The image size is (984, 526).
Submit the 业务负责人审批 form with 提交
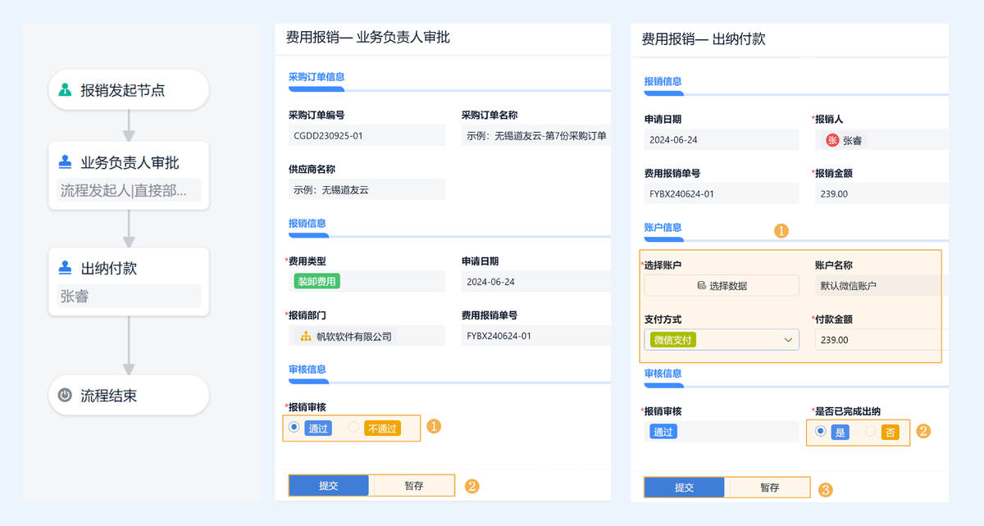point(329,485)
